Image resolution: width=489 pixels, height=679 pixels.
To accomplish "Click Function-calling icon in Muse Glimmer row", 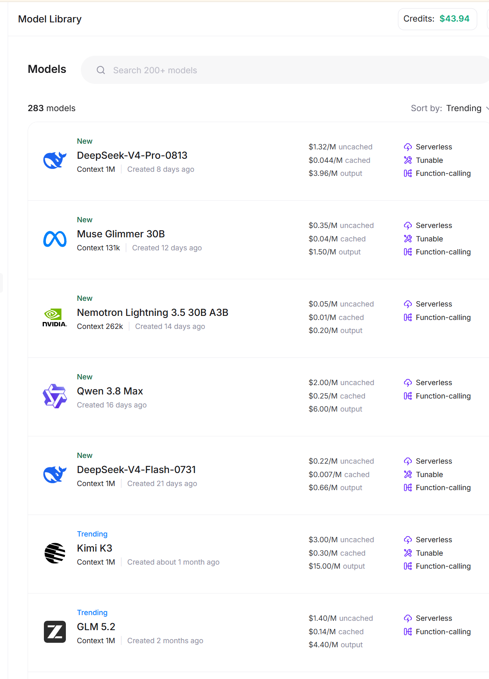I will coord(408,252).
